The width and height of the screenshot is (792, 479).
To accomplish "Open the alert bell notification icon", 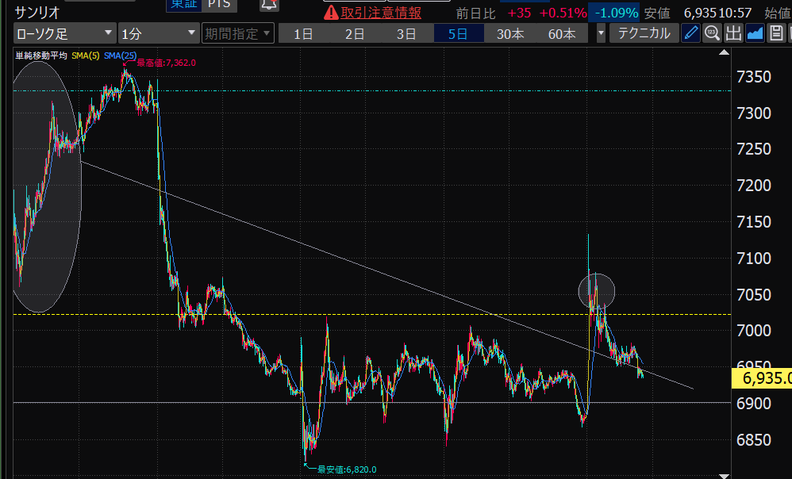I will [x=269, y=5].
